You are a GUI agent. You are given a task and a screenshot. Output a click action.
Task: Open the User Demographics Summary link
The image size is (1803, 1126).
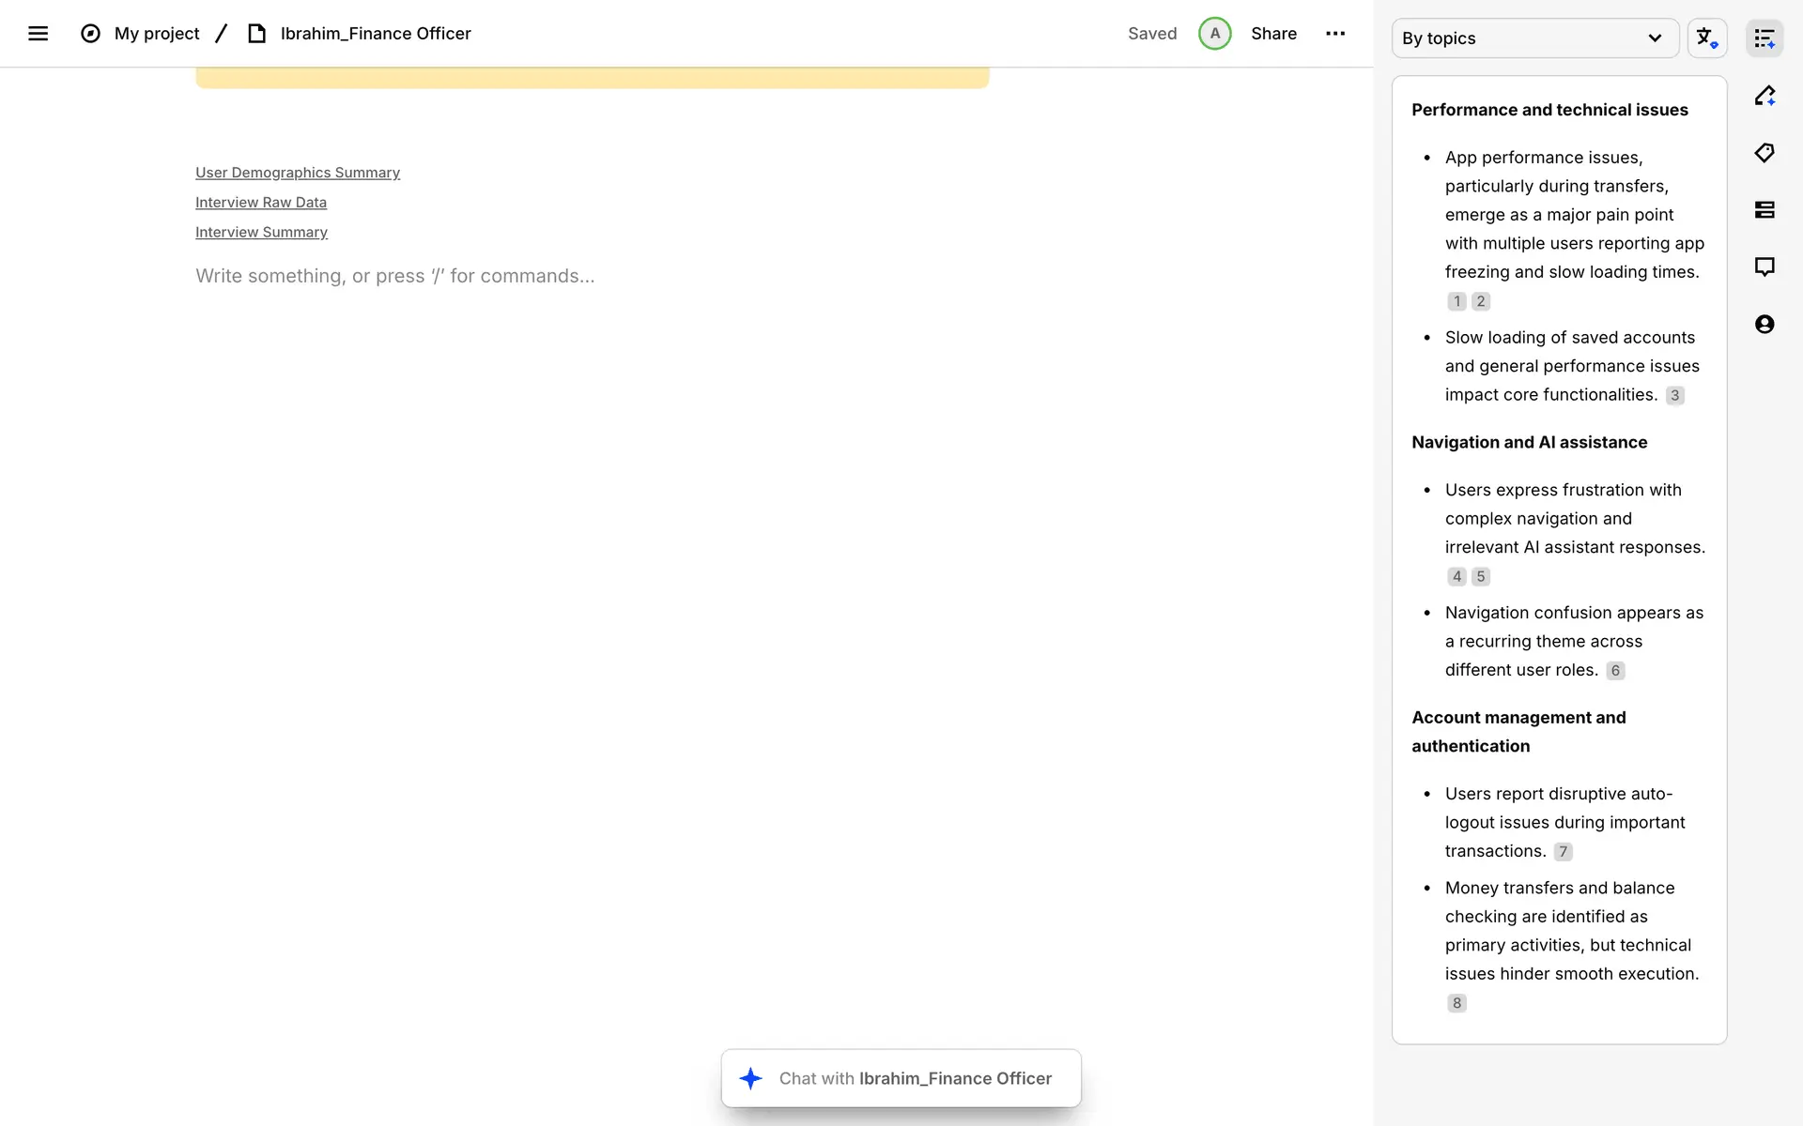[x=298, y=173]
